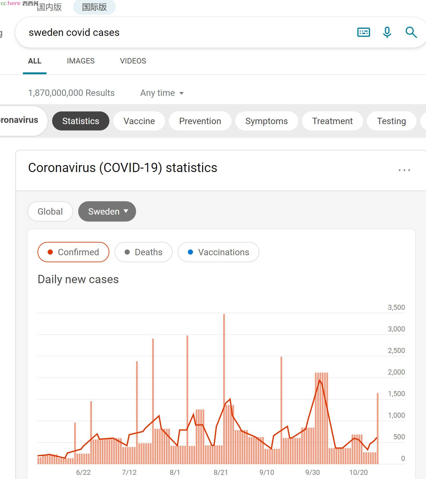
Task: Select the 国内版 tab
Action: point(49,7)
